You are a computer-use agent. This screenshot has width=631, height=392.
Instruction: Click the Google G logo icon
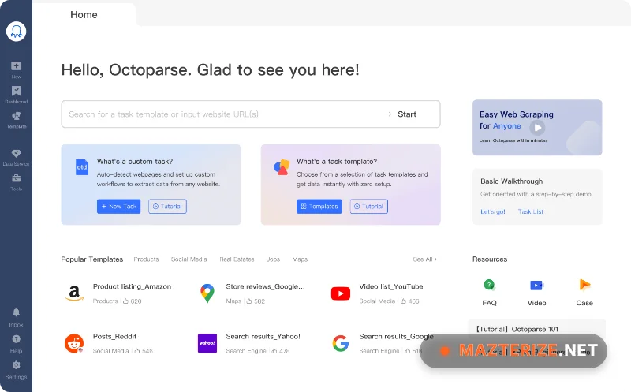click(341, 343)
